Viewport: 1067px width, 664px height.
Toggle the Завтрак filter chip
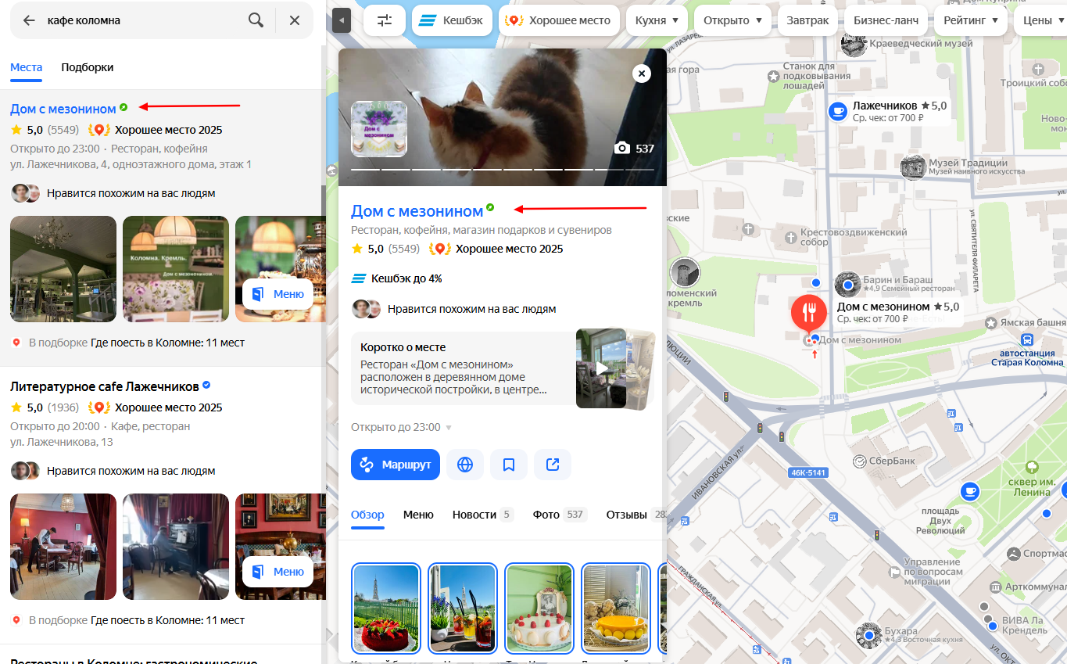[807, 20]
